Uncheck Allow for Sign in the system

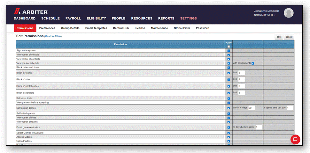pos(229,51)
